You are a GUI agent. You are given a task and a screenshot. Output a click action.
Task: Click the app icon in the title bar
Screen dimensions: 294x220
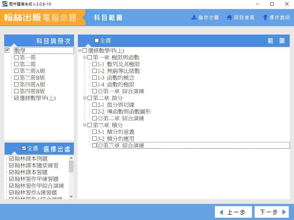point(5,4)
